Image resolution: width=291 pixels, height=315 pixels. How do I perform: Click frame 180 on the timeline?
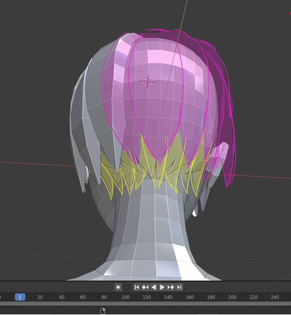pyautogui.click(x=211, y=297)
